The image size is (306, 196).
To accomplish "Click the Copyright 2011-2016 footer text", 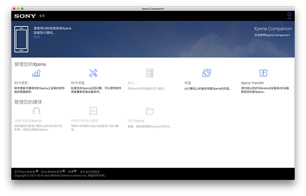I will click(60, 175).
